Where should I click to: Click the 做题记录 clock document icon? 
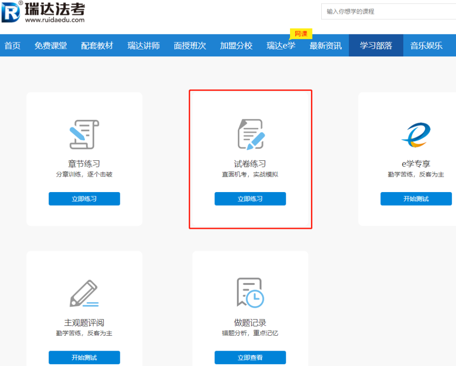pyautogui.click(x=250, y=293)
